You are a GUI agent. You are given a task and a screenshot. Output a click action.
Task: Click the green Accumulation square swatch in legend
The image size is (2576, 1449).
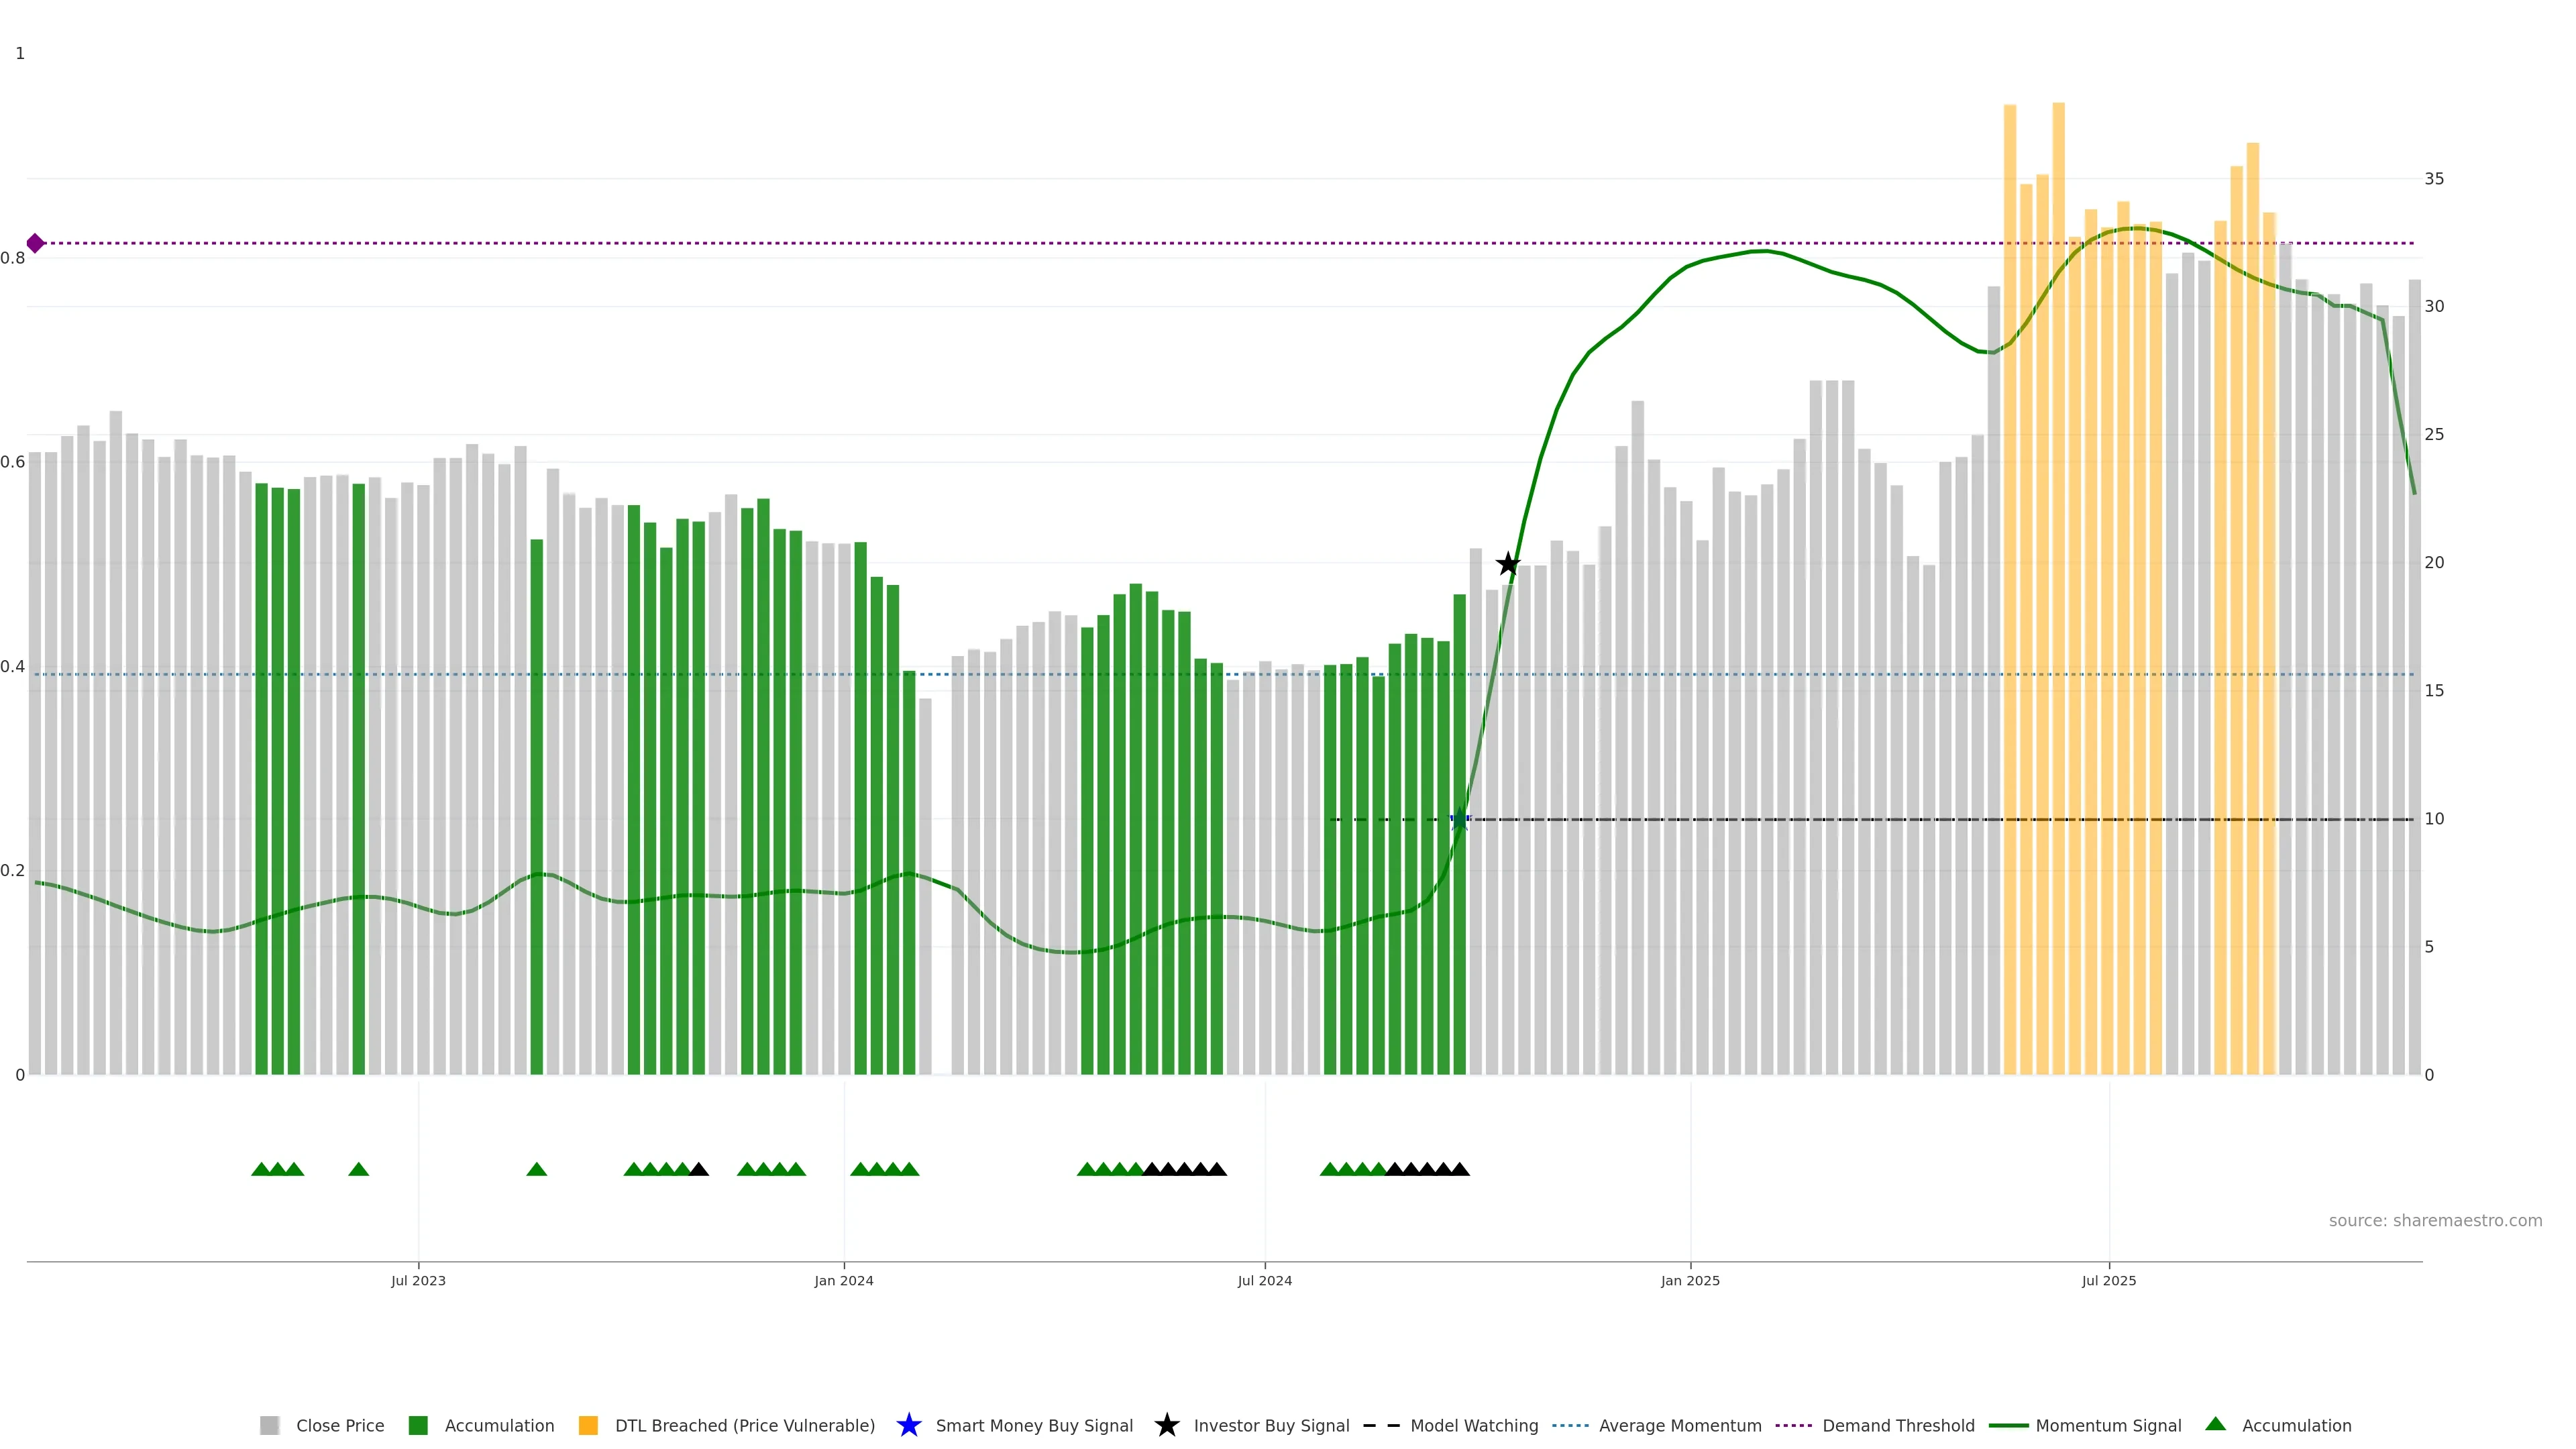point(418,1425)
